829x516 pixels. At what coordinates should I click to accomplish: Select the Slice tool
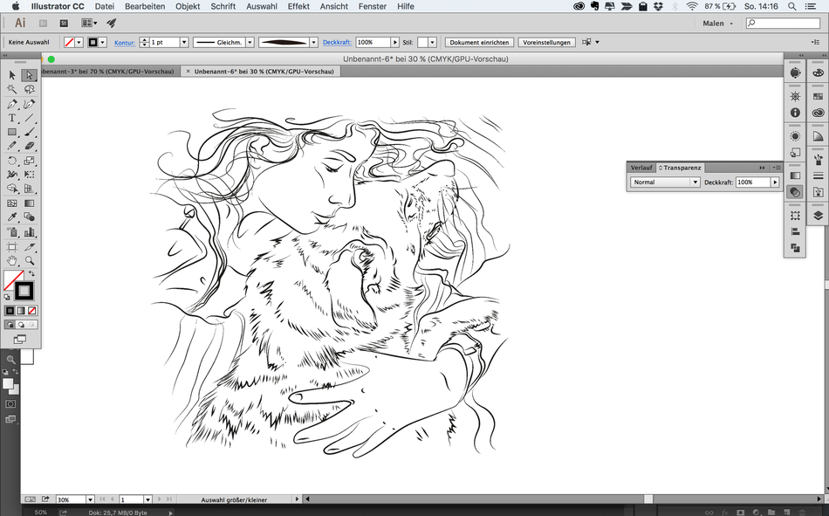pyautogui.click(x=29, y=246)
